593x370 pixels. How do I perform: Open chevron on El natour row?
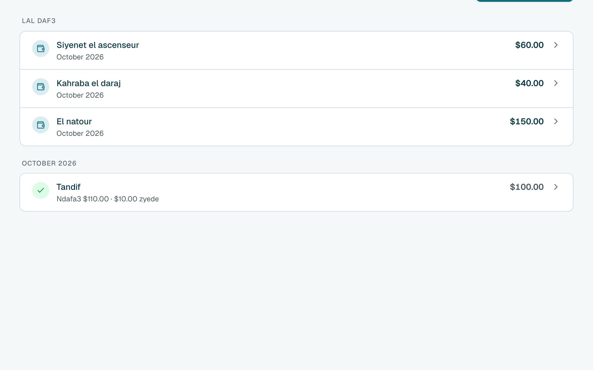coord(556,121)
